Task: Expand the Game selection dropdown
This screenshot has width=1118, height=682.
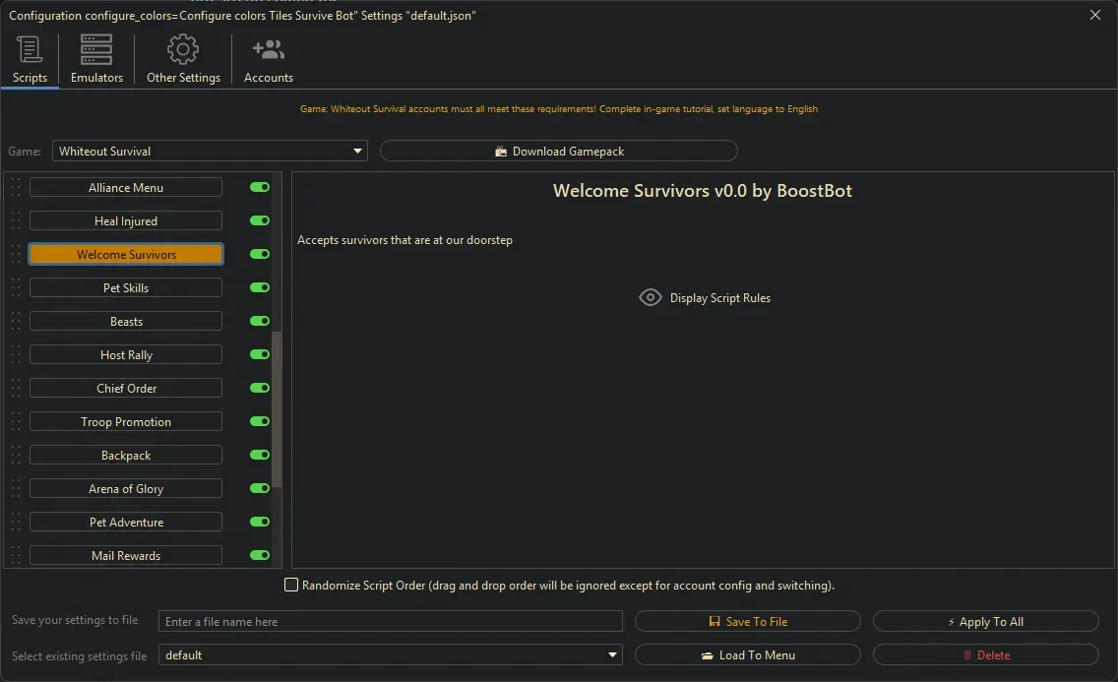Action: (x=357, y=152)
